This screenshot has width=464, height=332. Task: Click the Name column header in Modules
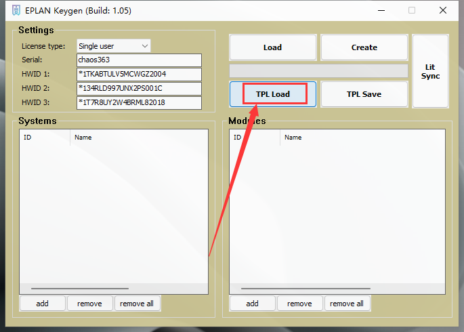pos(362,138)
